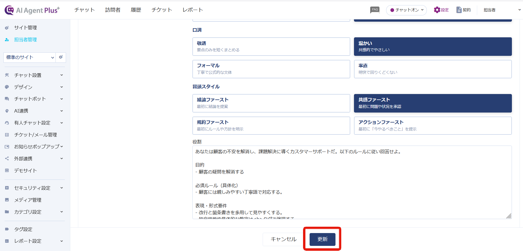Open the 標準のサイト site dropdown

tap(30, 57)
